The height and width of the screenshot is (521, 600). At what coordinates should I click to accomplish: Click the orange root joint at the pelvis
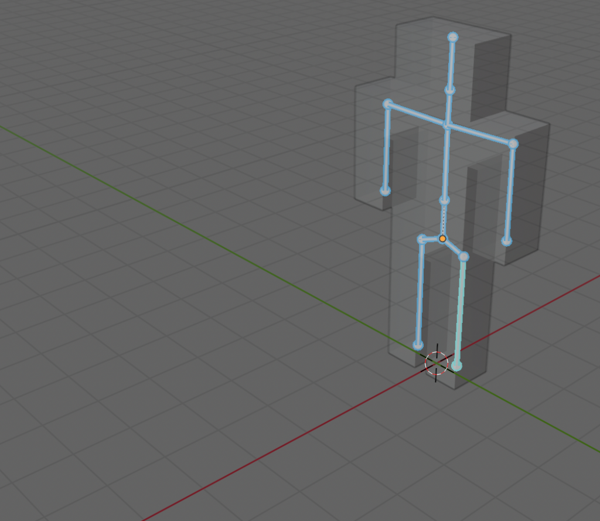(x=442, y=239)
